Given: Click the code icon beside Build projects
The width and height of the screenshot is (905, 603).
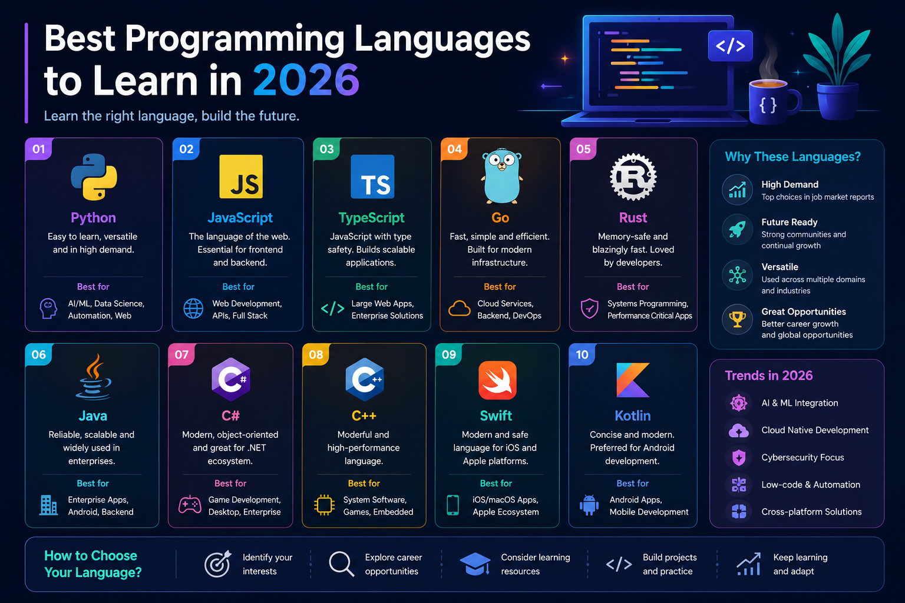Looking at the screenshot, I should pyautogui.click(x=619, y=564).
